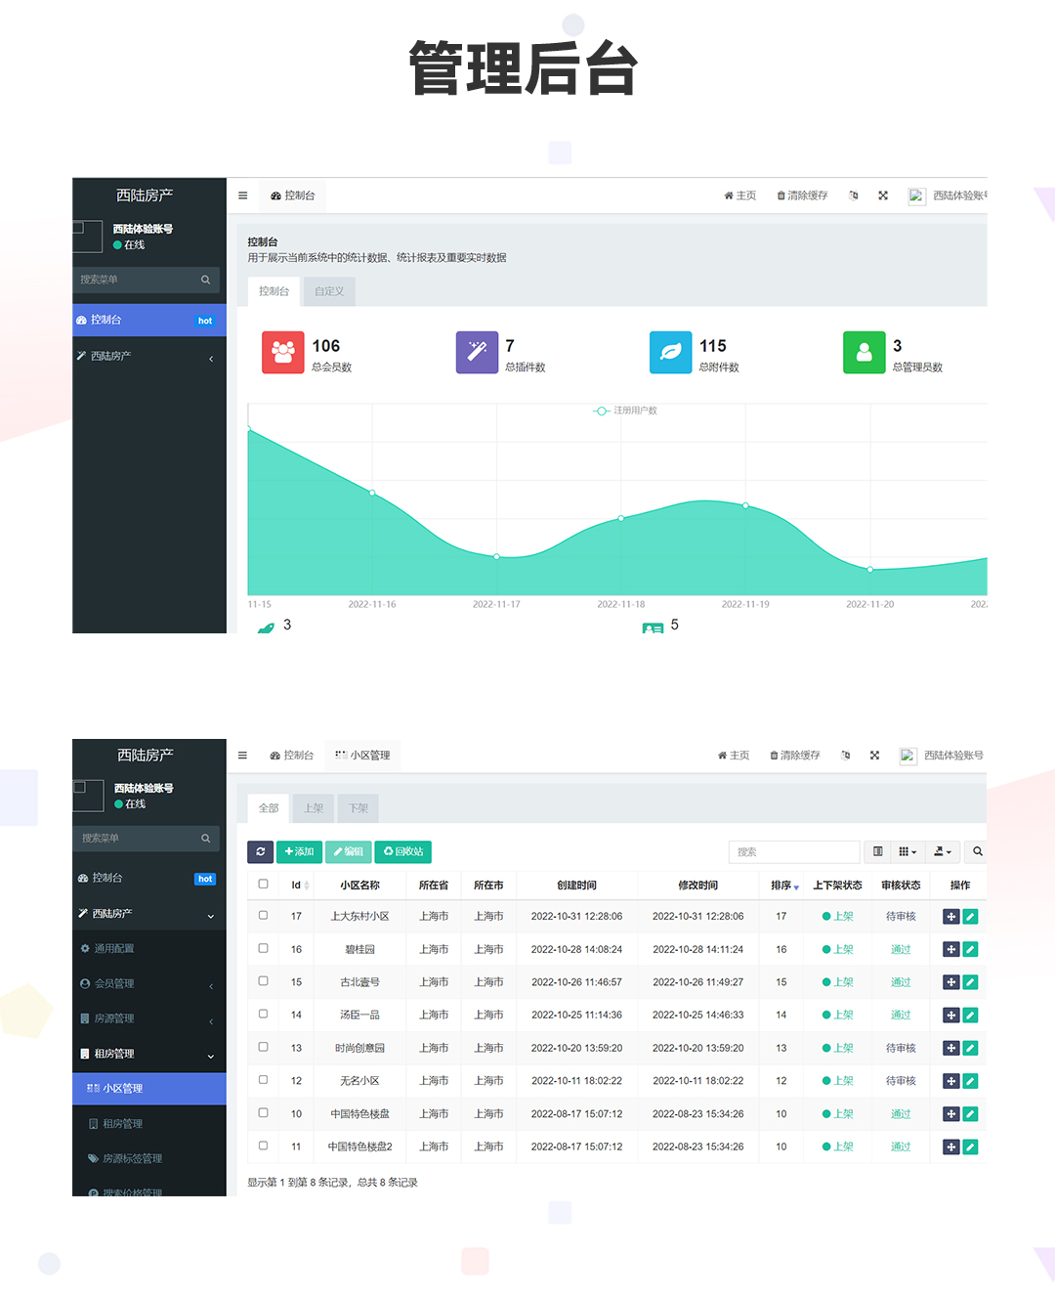Click the drag handle icon for 碧桂园 row
Viewport: 1055px width, 1298px height.
950,949
